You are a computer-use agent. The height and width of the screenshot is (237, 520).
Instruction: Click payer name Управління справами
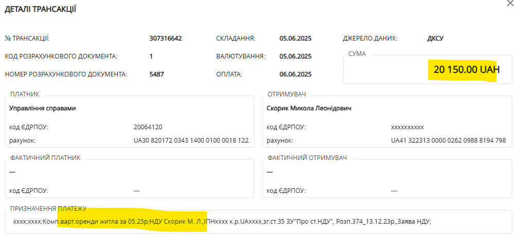pyautogui.click(x=43, y=108)
